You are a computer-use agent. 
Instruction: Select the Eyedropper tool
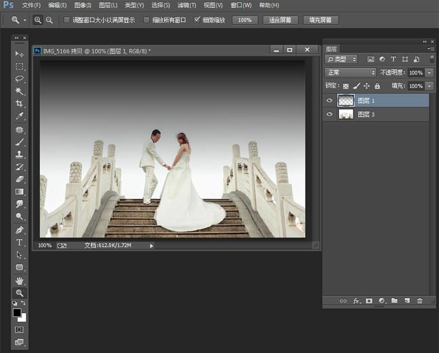19,116
